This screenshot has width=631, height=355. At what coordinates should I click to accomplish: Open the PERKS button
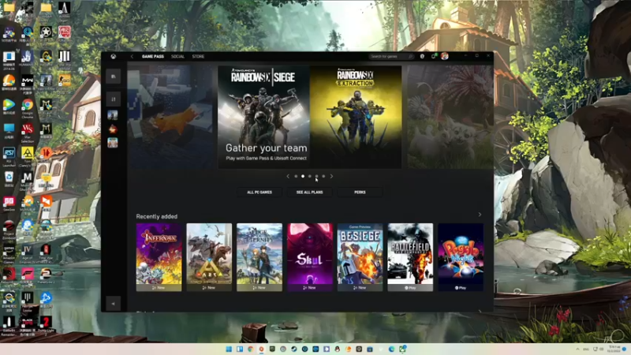coord(360,192)
